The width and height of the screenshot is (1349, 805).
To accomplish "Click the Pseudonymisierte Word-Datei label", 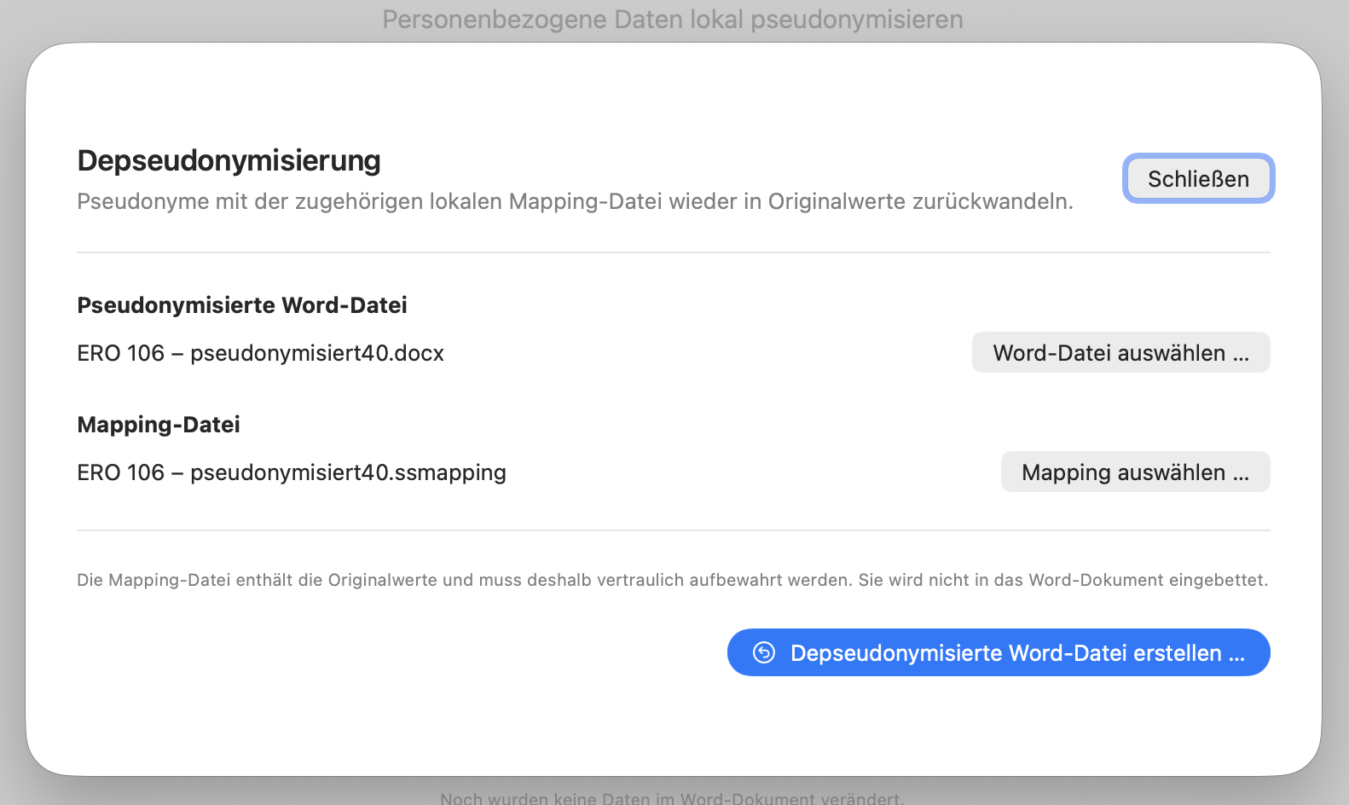I will tap(242, 305).
